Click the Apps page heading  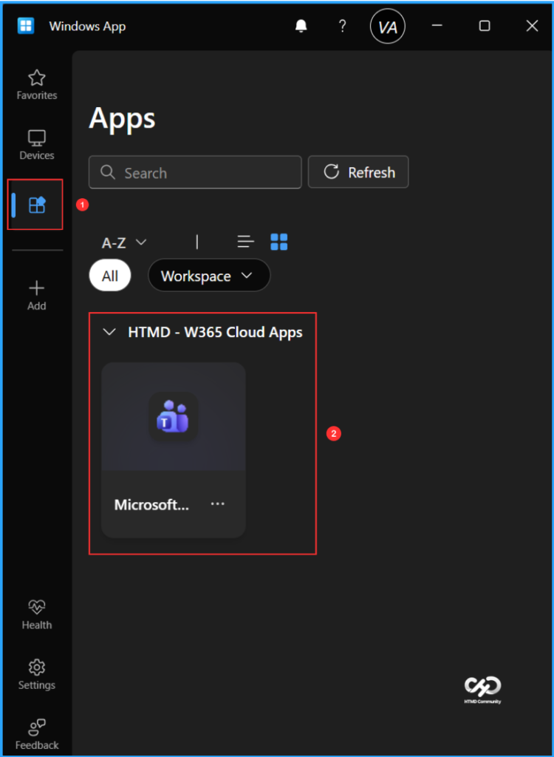coord(122,118)
